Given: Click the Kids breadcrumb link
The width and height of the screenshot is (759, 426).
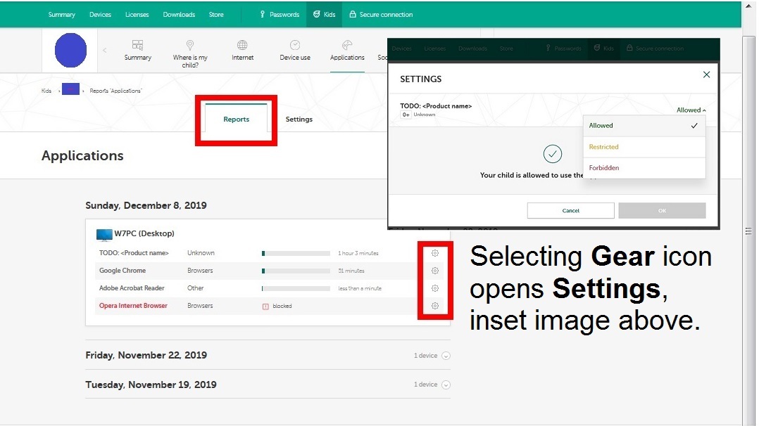Looking at the screenshot, I should point(46,91).
